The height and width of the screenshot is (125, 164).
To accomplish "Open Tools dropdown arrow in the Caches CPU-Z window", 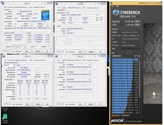I will click(85, 104).
